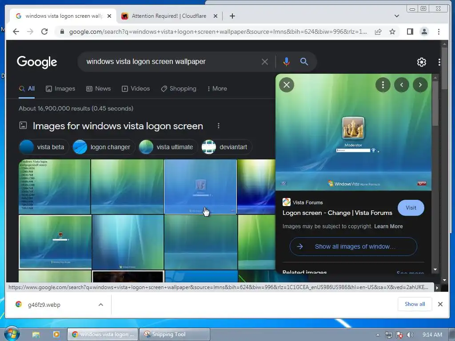Screen dimensions: 455x341
Task: Open the network tray icon
Action: point(388,335)
